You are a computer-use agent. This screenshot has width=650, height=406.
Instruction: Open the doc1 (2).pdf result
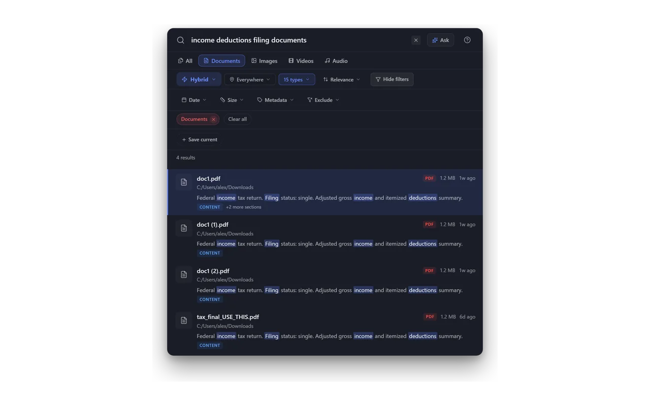pyautogui.click(x=325, y=285)
